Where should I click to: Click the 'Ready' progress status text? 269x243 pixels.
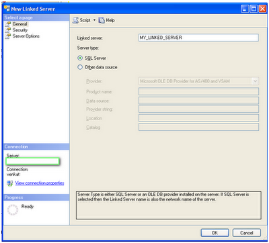[28, 206]
